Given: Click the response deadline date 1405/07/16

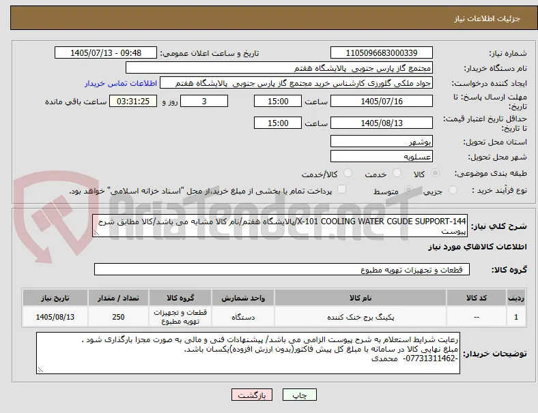Looking at the screenshot, I should [381, 101].
